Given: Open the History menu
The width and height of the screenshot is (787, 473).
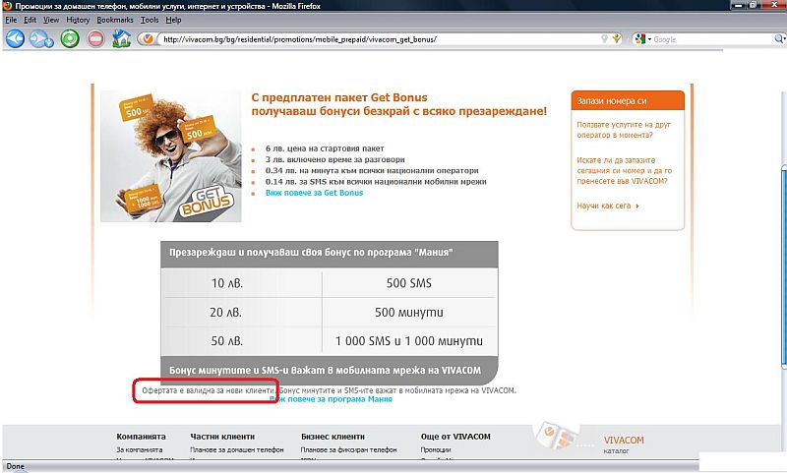Looking at the screenshot, I should click(78, 20).
